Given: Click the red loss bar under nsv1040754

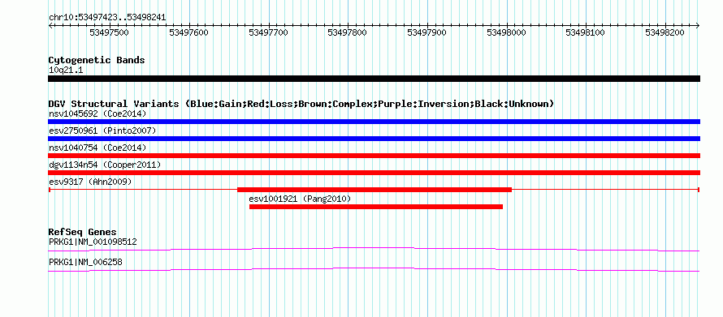Looking at the screenshot, I should (x=374, y=156).
